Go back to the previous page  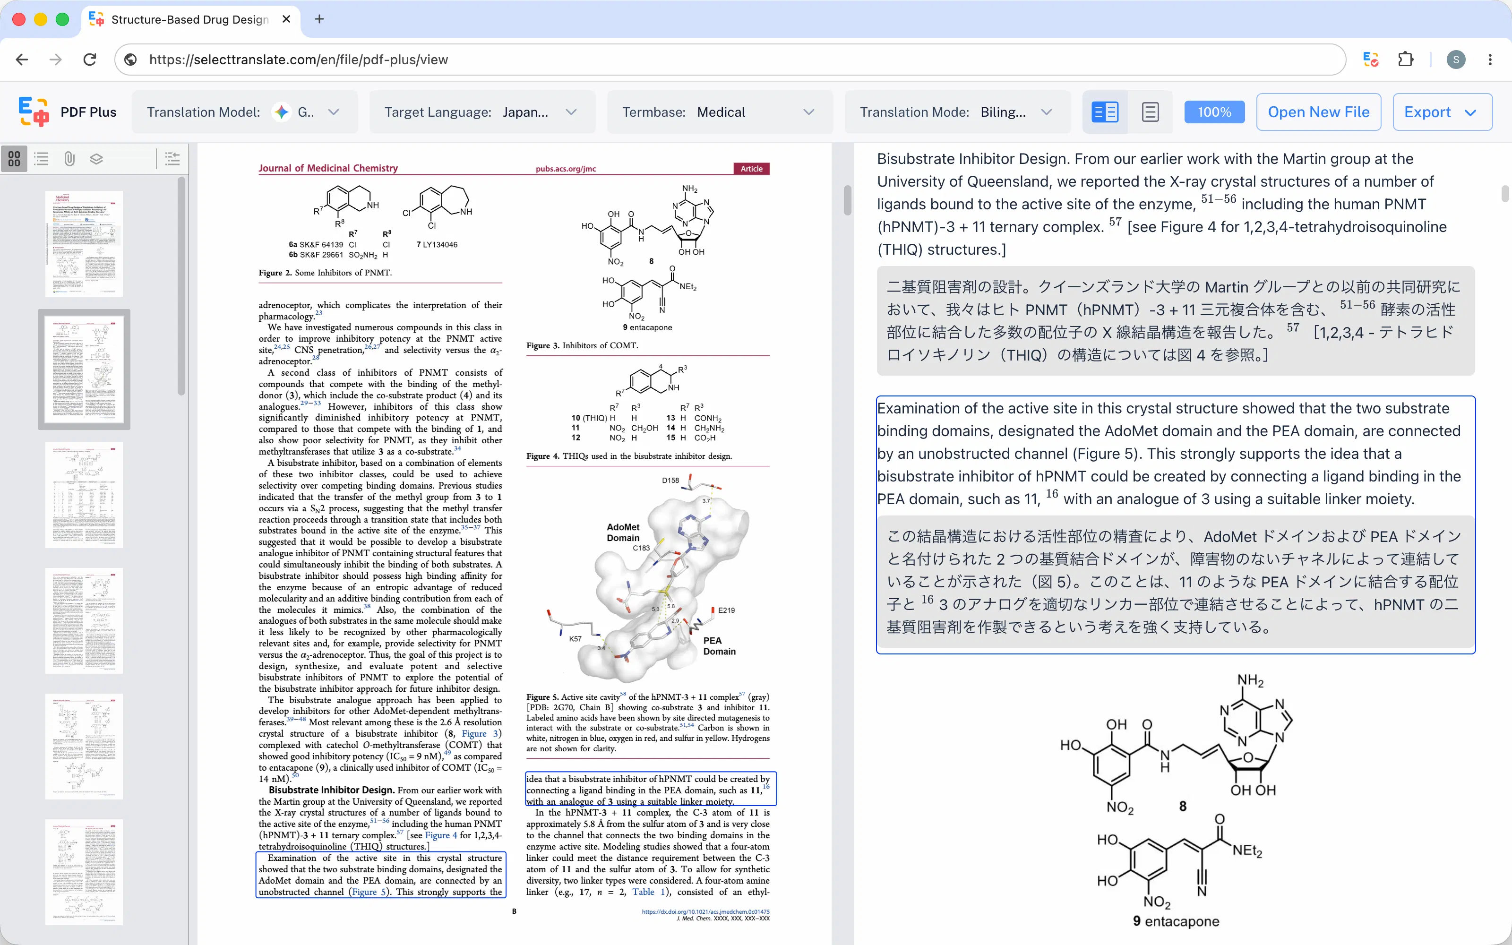[22, 60]
